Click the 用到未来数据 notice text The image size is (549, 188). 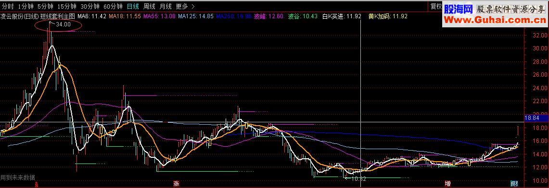pos(17,177)
